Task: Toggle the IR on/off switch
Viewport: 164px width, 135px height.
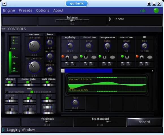Action: [x=142, y=57]
